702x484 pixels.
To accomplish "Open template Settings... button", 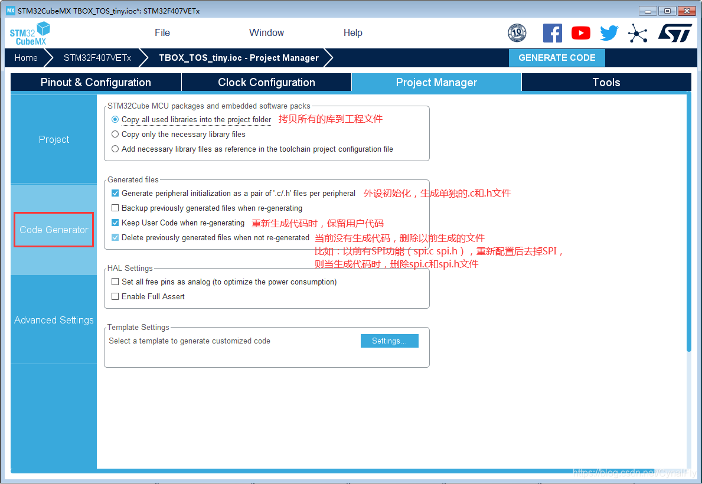I will 390,341.
